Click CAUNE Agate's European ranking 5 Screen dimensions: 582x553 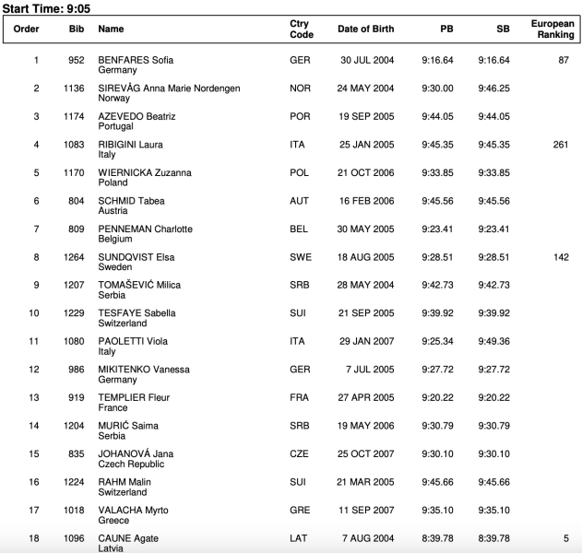click(565, 538)
